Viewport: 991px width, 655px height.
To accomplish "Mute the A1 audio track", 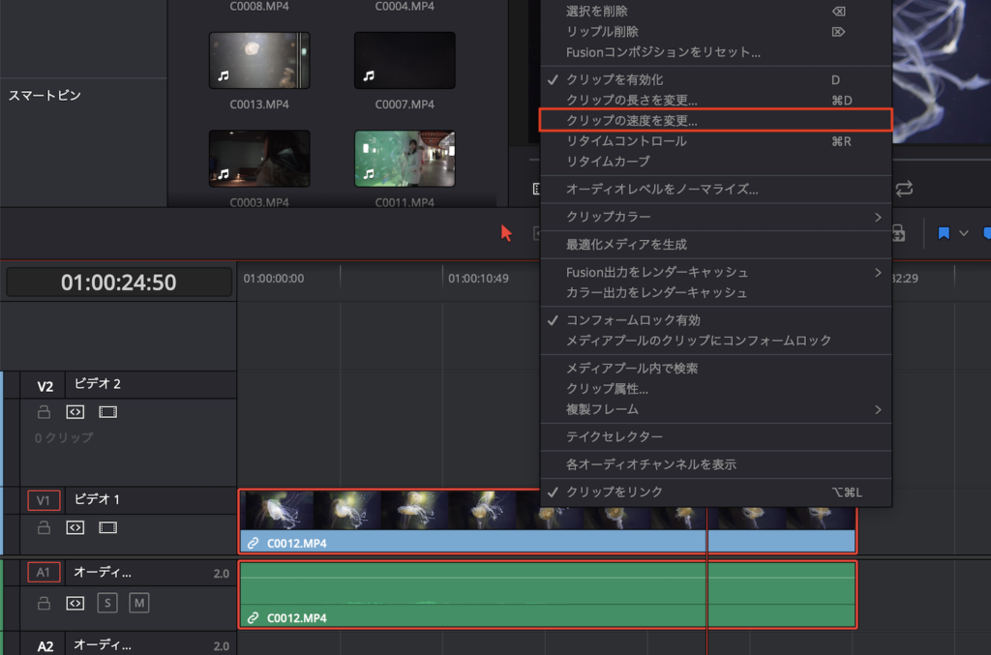I will click(139, 603).
